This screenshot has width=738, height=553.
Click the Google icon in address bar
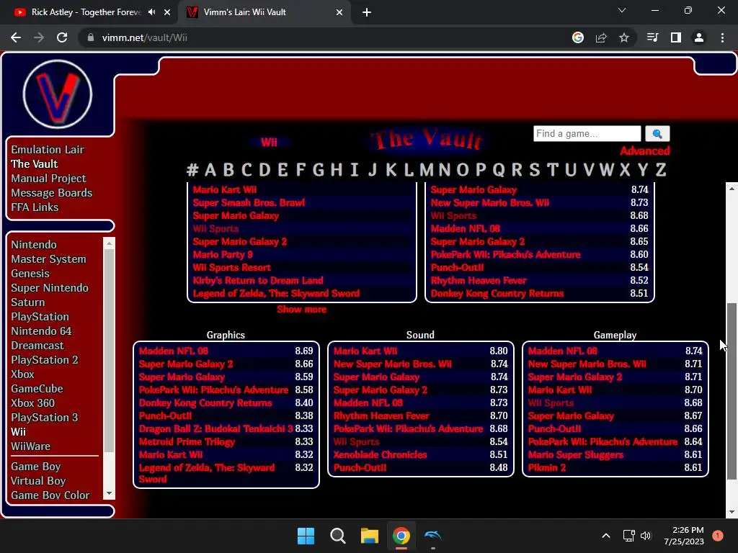click(x=578, y=37)
